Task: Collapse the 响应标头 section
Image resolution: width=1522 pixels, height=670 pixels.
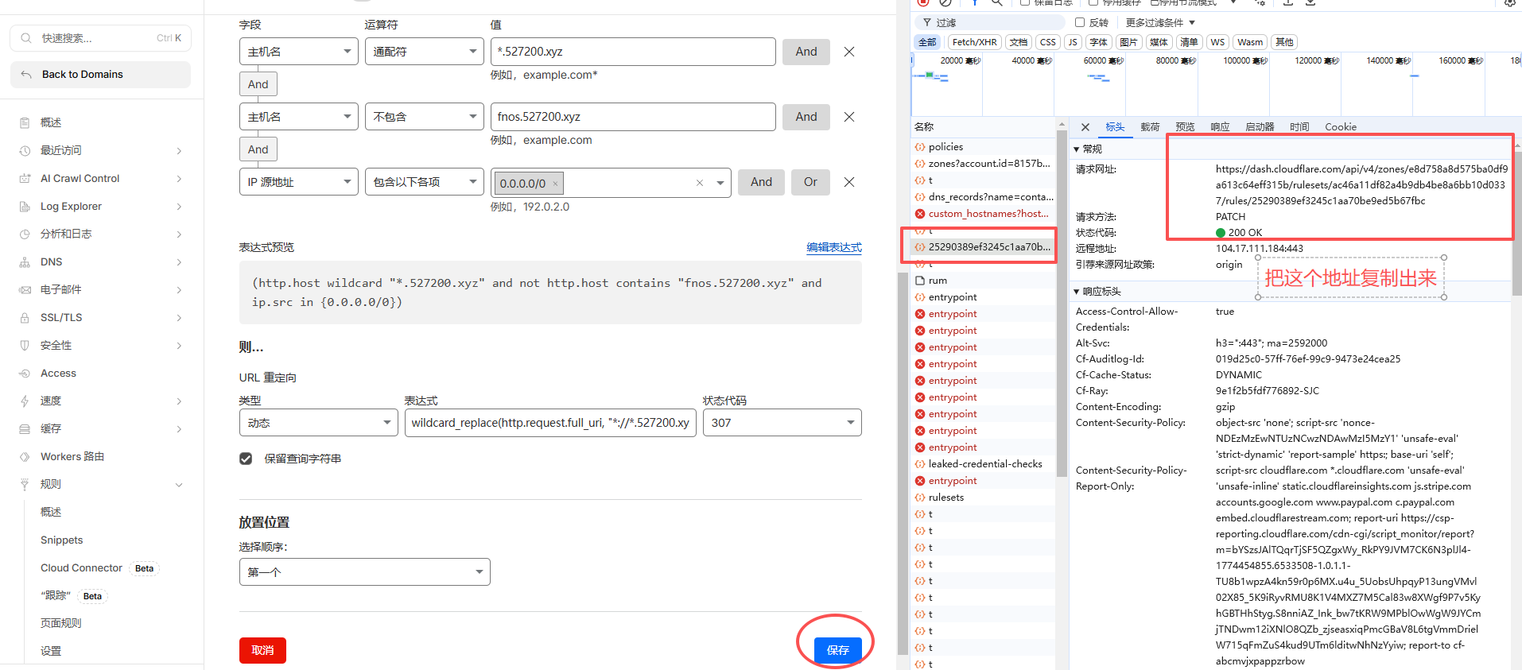Action: click(x=1077, y=292)
